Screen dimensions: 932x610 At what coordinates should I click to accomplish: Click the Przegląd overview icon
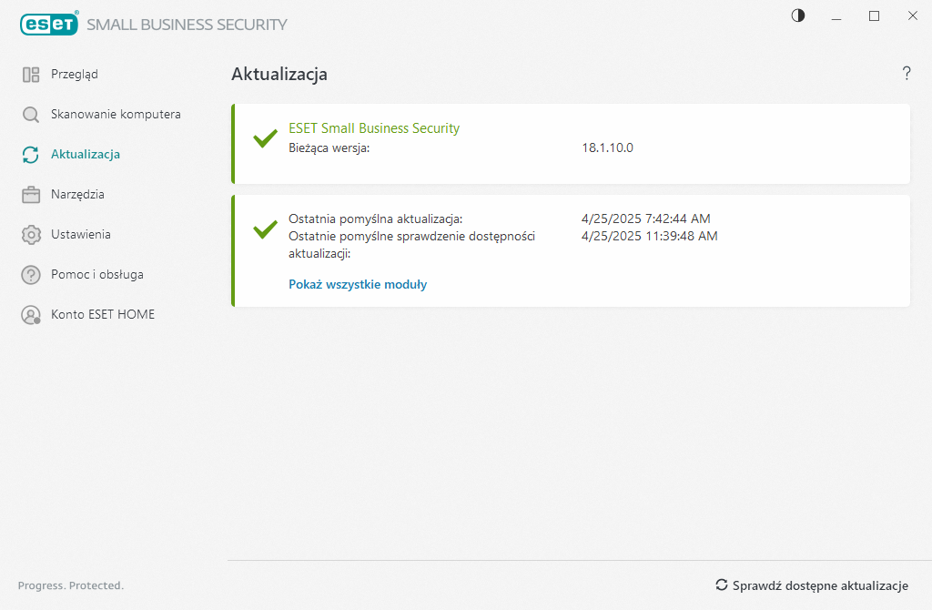tap(31, 75)
